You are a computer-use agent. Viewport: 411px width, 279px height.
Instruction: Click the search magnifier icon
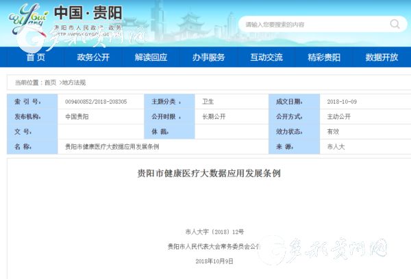click(x=395, y=24)
